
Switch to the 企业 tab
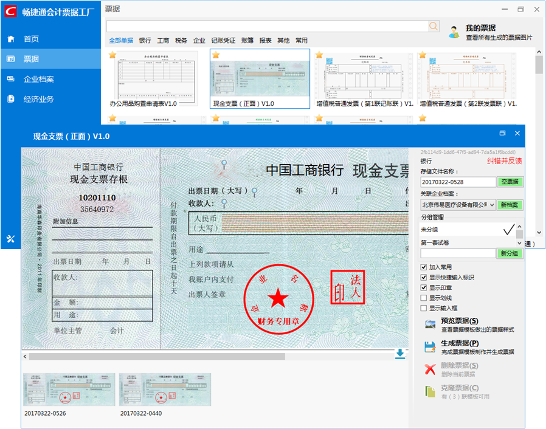(199, 40)
